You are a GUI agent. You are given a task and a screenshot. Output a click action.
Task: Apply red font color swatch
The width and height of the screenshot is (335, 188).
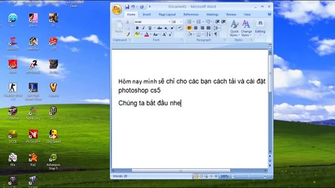point(146,34)
